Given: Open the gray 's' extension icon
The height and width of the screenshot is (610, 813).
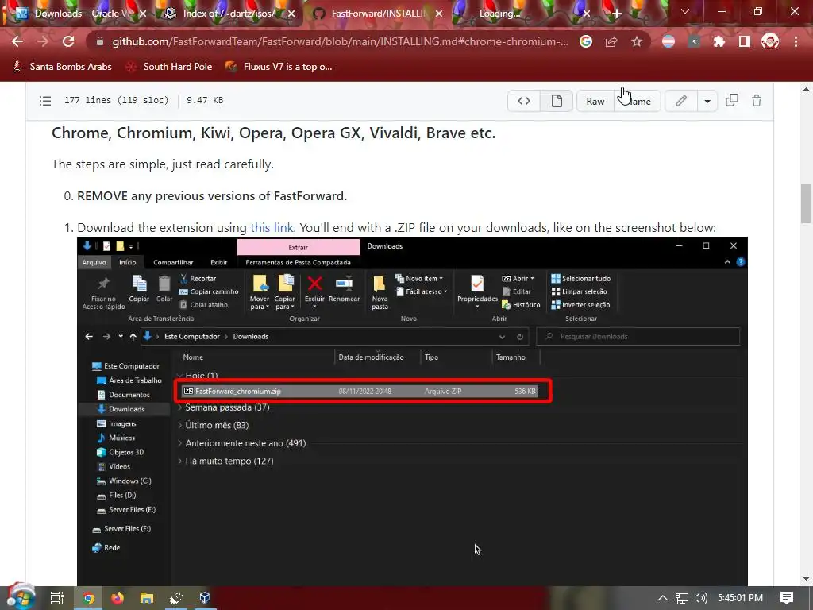Looking at the screenshot, I should pyautogui.click(x=694, y=41).
